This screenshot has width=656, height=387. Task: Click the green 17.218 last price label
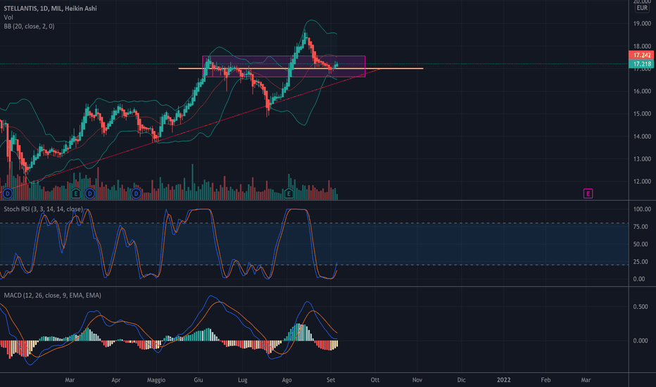tap(641, 64)
